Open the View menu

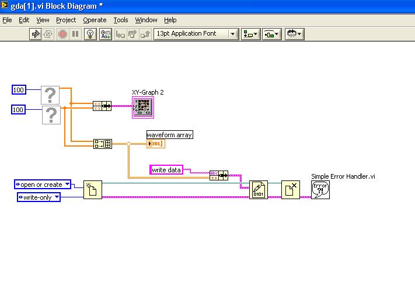pyautogui.click(x=43, y=20)
